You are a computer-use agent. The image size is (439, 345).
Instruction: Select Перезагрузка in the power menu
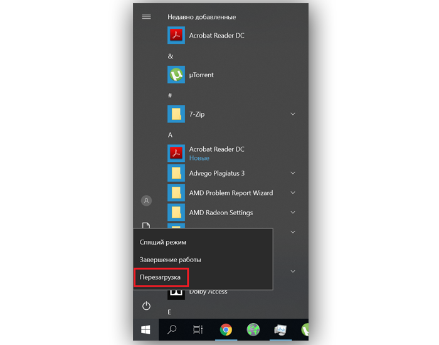(162, 277)
